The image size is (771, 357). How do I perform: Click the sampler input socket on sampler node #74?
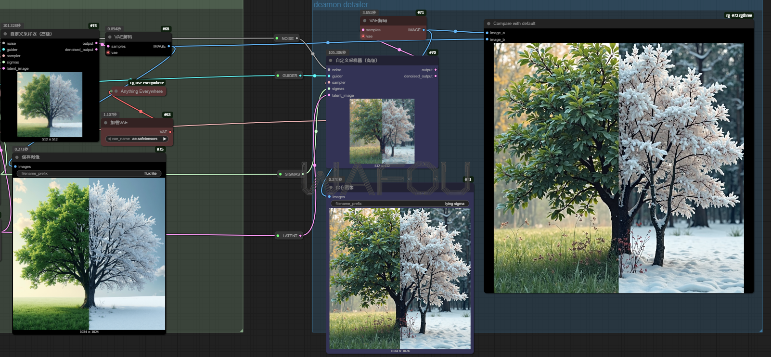click(4, 56)
